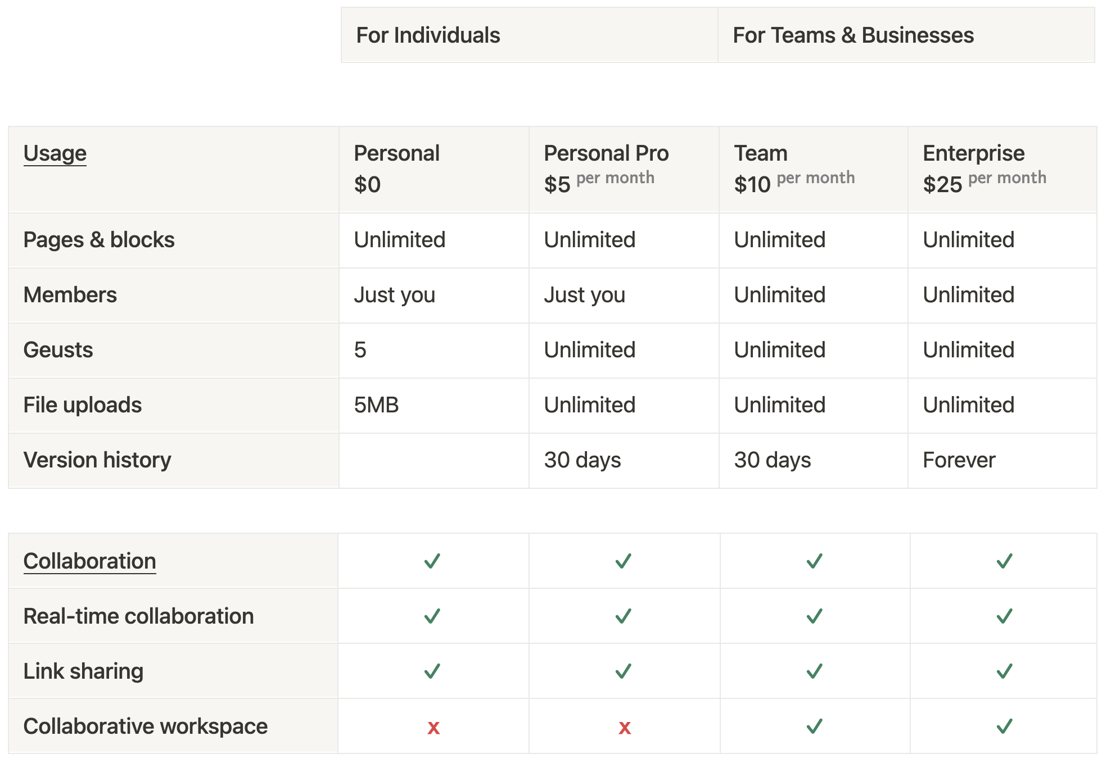1120x763 pixels.
Task: Click the Personal Pro checkmark for Link sharing
Action: [x=623, y=671]
